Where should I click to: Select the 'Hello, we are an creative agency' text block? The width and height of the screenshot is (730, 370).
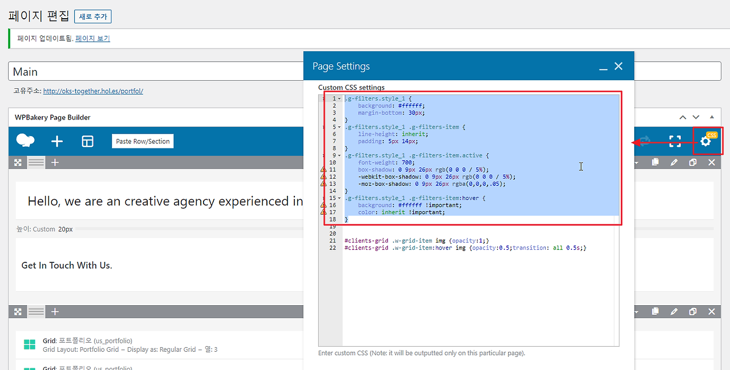[x=165, y=201]
